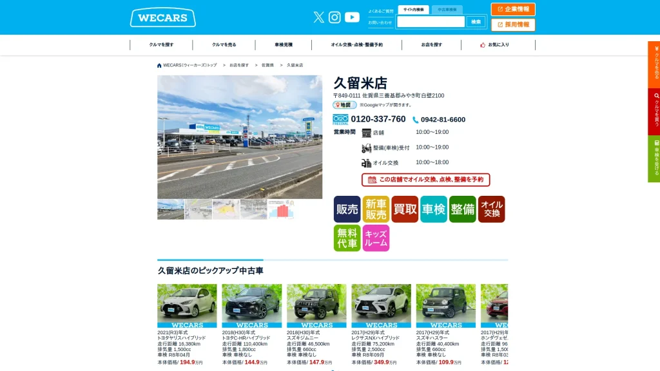Click the 企業情報 button
Screen dimensions: 660x371
click(x=513, y=9)
